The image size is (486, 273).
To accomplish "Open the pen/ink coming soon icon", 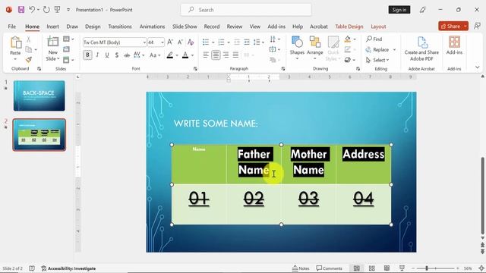I will (x=422, y=10).
